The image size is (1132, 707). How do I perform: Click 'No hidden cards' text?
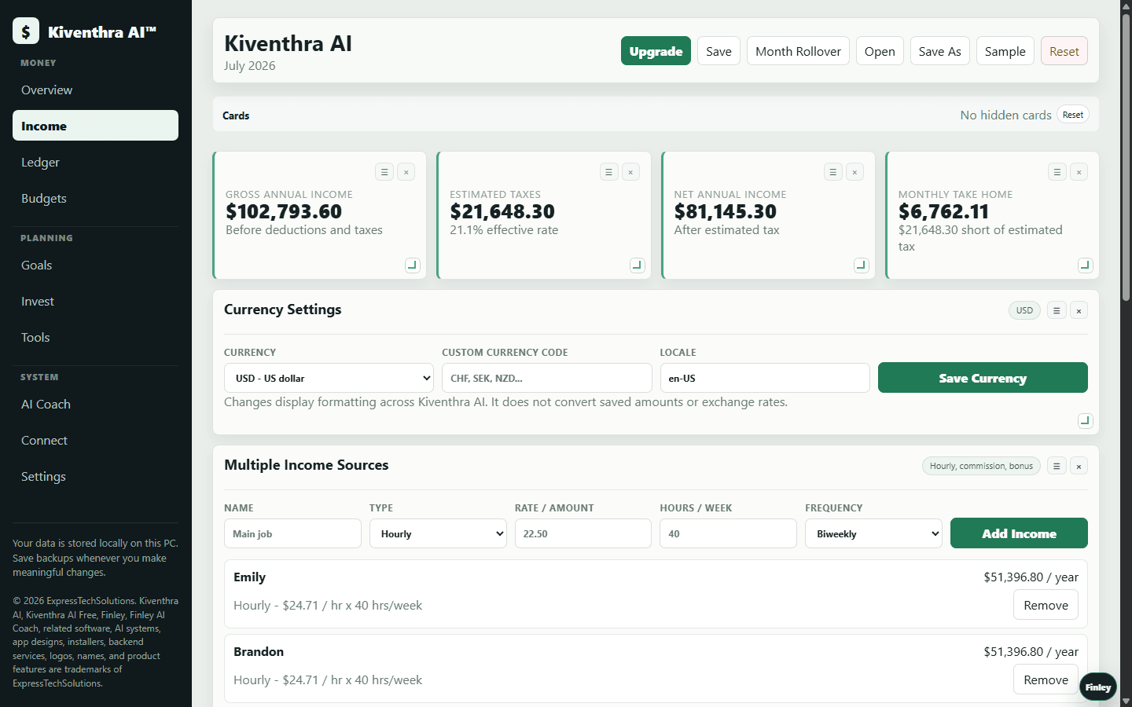pyautogui.click(x=1005, y=115)
